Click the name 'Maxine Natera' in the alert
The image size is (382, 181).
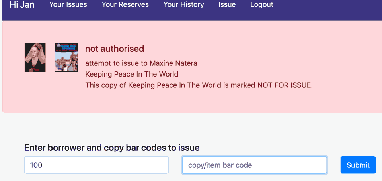click(x=173, y=63)
